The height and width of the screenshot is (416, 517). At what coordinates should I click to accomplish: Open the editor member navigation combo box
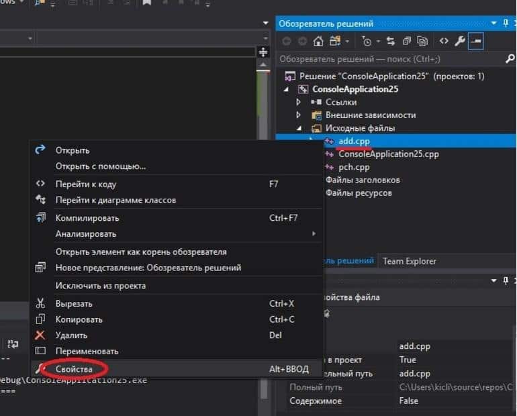pos(152,38)
